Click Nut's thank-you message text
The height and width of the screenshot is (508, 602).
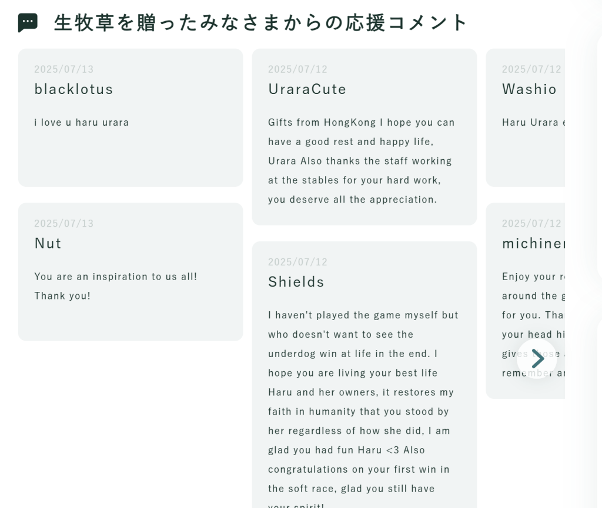(x=115, y=285)
